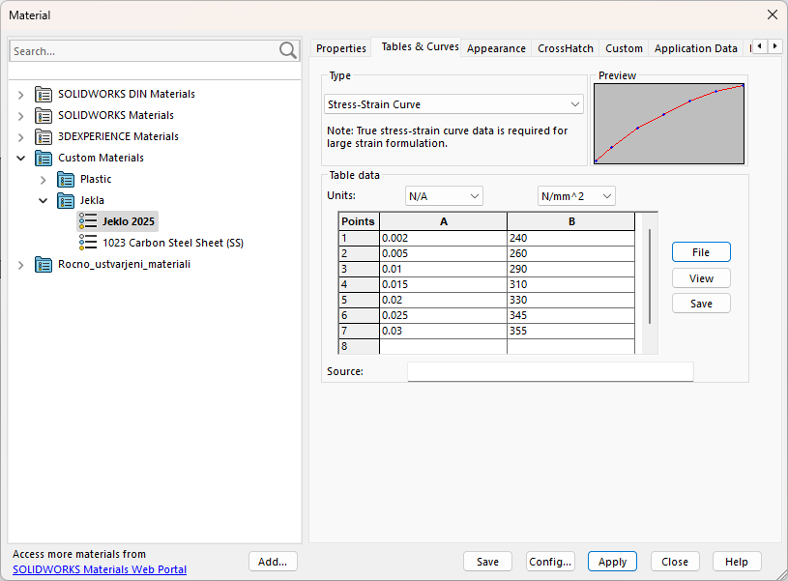Switch to the Properties tab

340,48
